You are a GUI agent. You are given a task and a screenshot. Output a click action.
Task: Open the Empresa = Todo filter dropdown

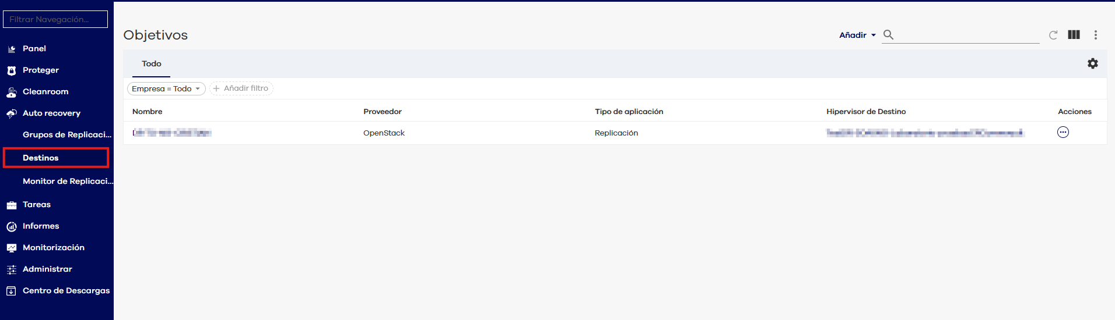166,89
